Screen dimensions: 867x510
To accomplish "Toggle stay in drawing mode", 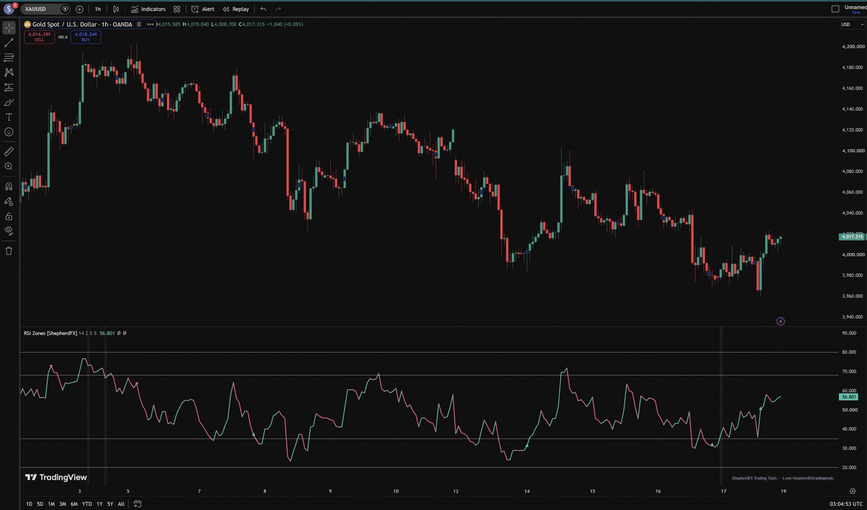I will pyautogui.click(x=9, y=201).
